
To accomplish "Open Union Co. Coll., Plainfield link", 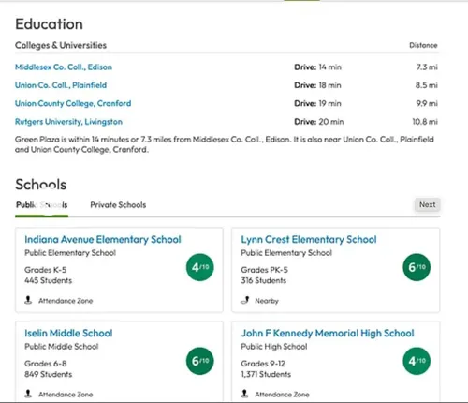I will click(61, 85).
